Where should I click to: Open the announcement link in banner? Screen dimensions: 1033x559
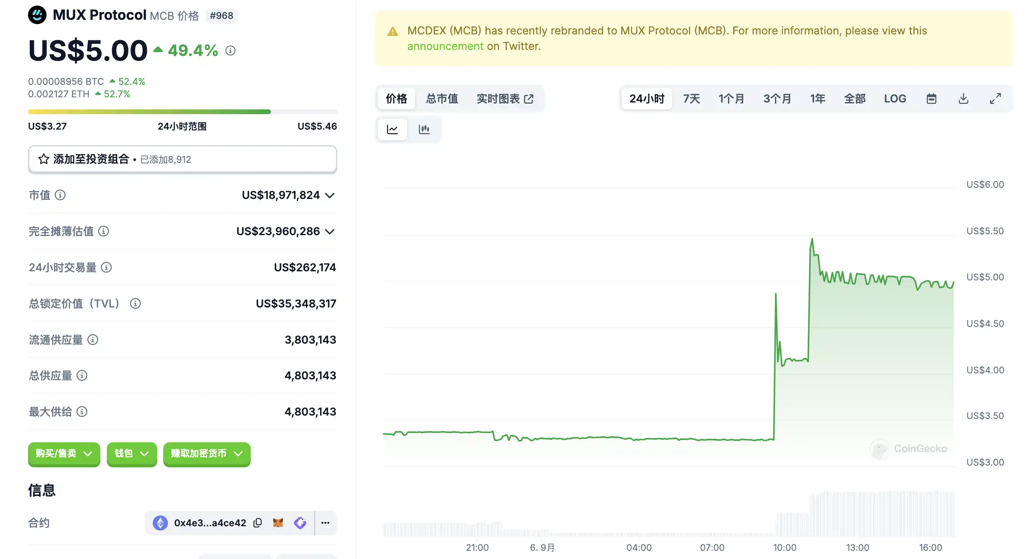tap(445, 46)
